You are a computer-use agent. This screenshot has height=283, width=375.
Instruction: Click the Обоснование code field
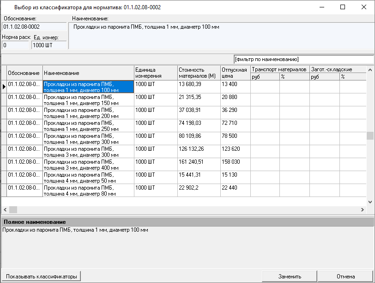[34, 27]
